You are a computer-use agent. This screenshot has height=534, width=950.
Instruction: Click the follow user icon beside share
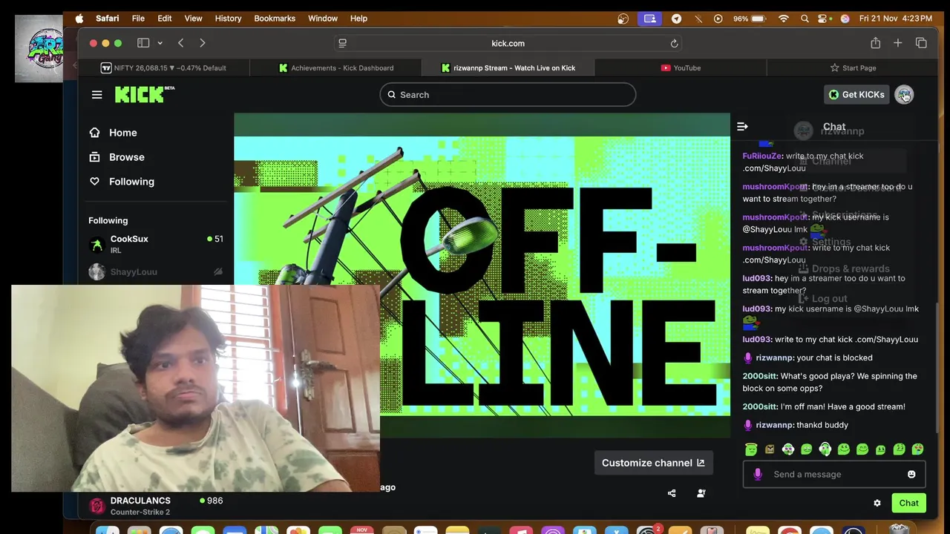701,493
